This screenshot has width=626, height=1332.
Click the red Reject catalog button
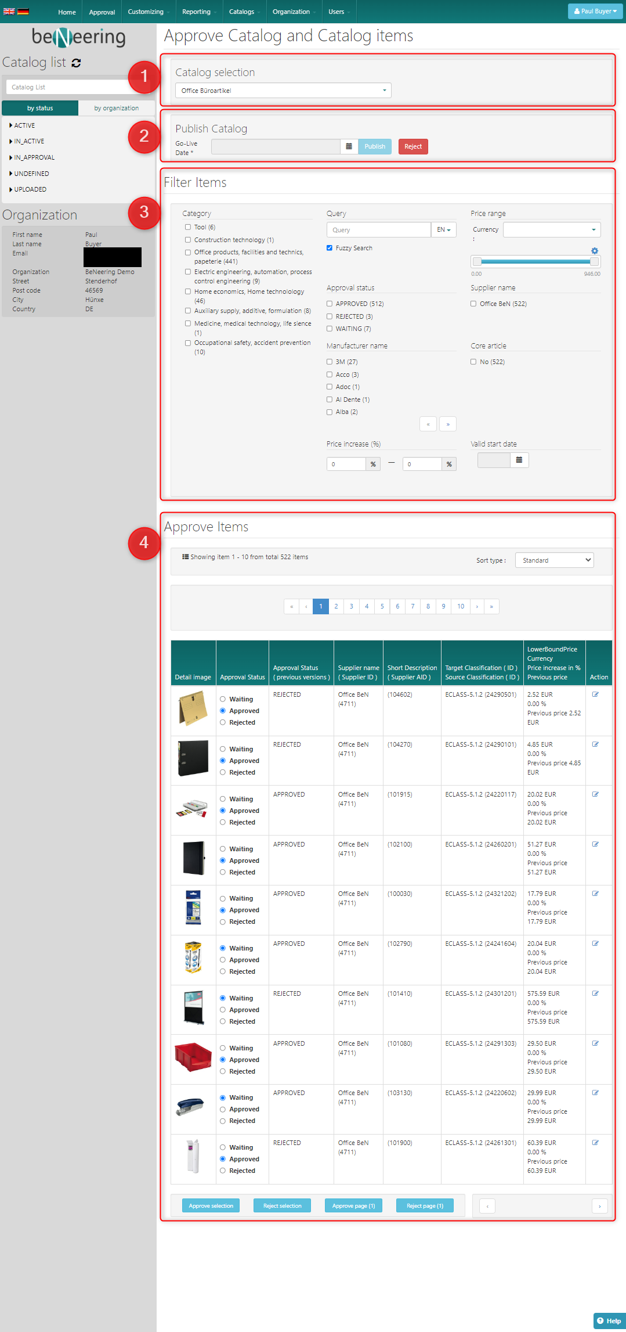tap(413, 147)
